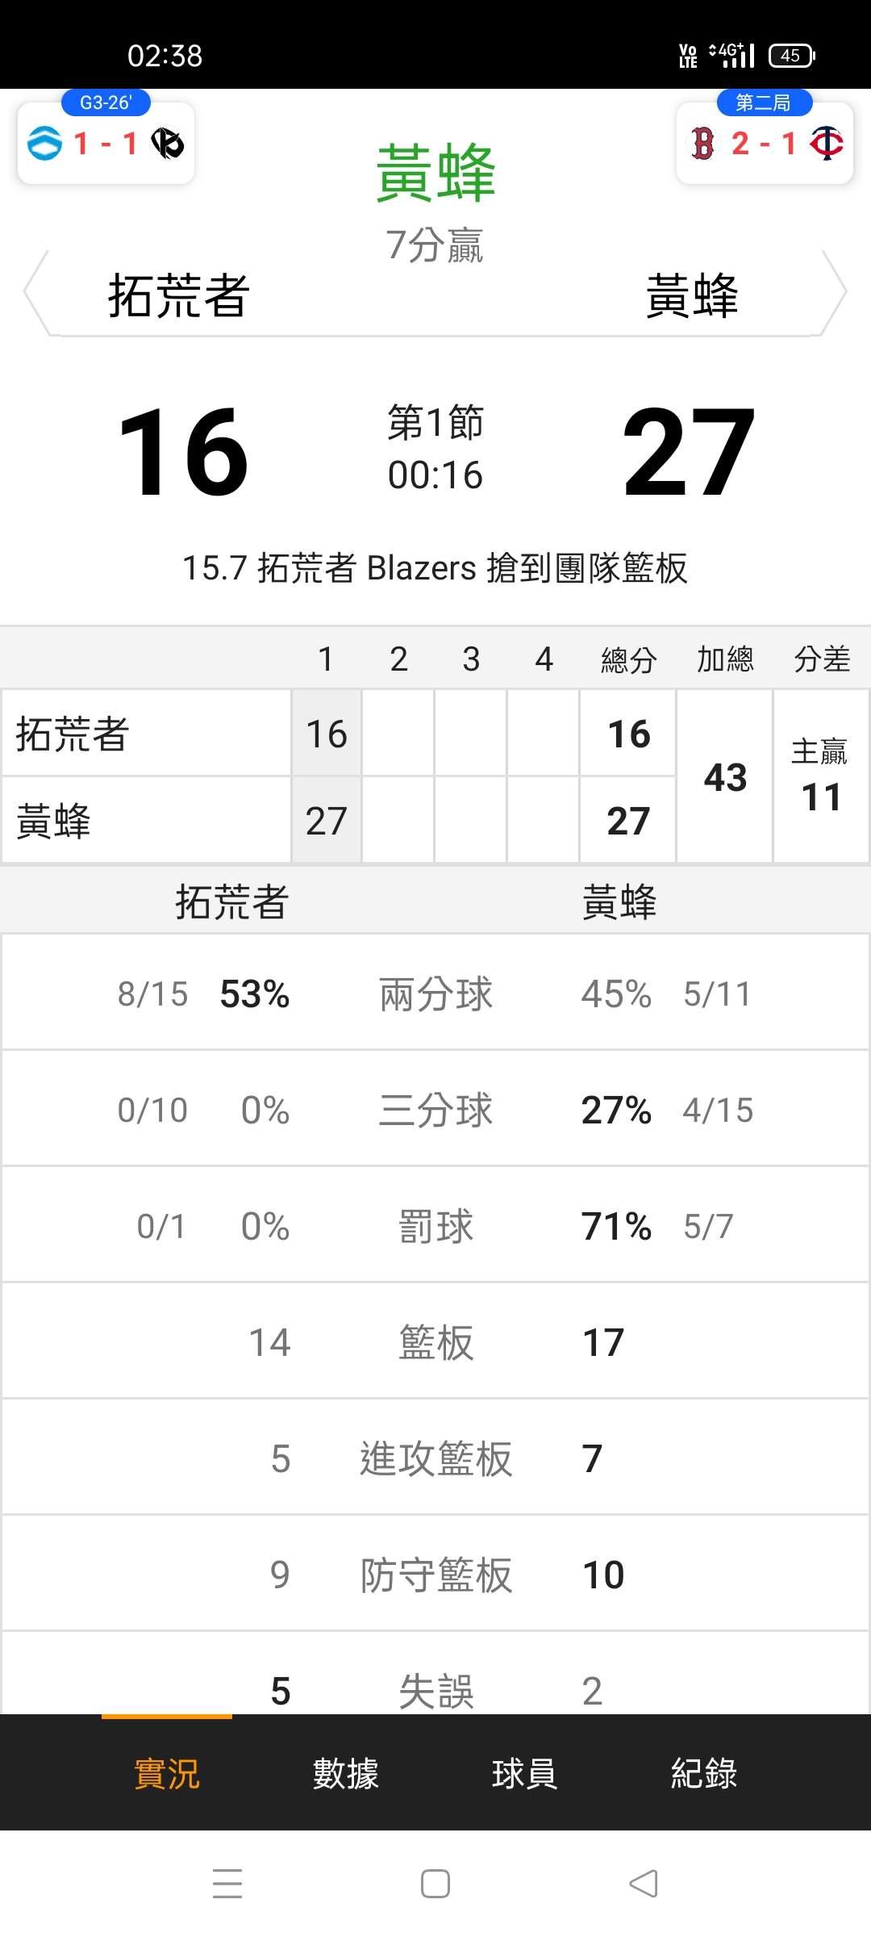The width and height of the screenshot is (871, 1937).
Task: Select the 紀錄 tab
Action: (x=703, y=1774)
